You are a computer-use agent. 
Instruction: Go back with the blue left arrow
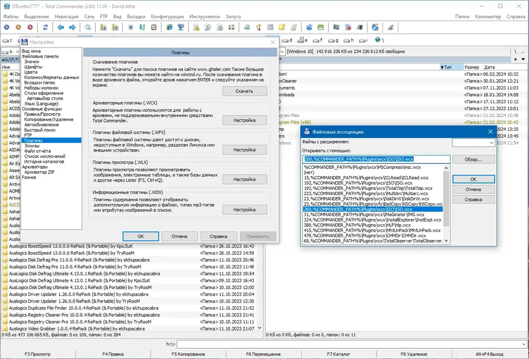[61, 27]
